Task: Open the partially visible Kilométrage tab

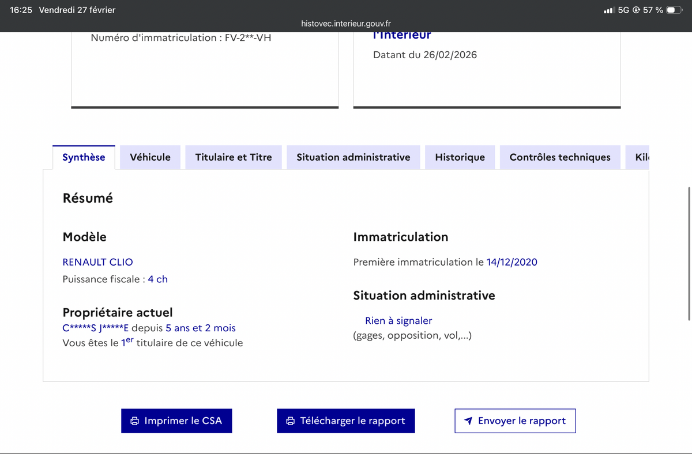Action: click(639, 157)
